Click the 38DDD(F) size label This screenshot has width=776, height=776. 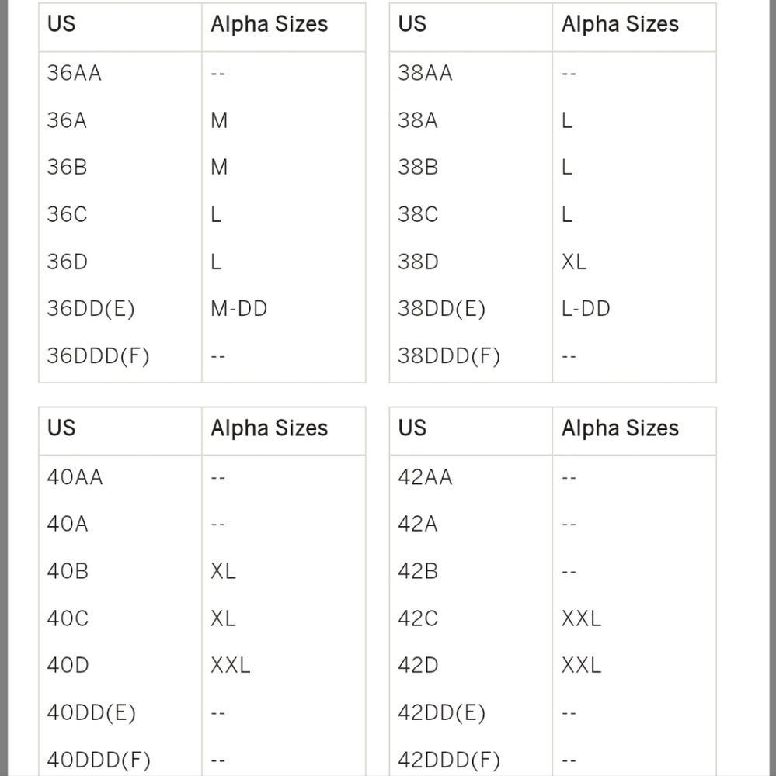click(449, 356)
